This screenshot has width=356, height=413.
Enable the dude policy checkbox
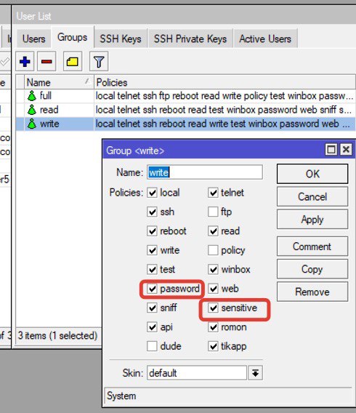[152, 346]
